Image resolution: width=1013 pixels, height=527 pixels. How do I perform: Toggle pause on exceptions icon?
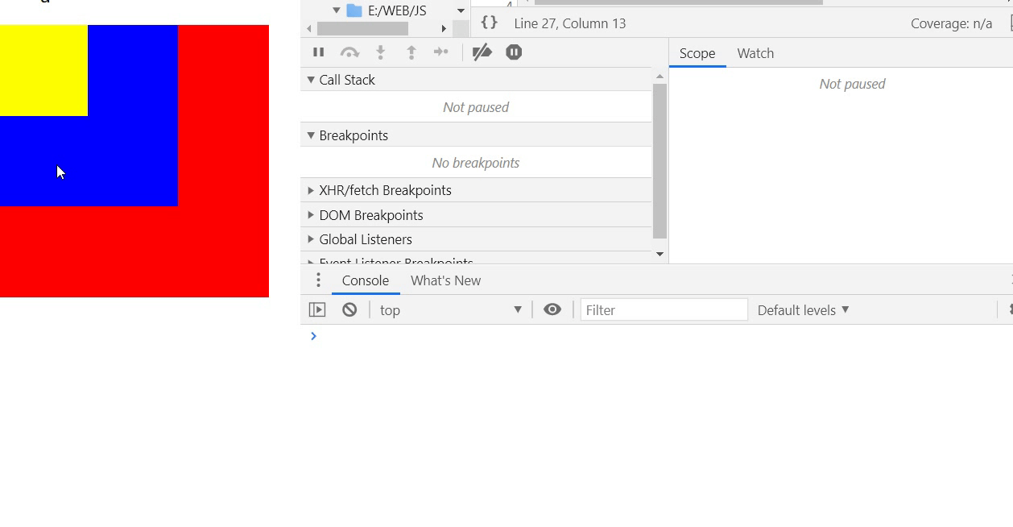pos(514,52)
